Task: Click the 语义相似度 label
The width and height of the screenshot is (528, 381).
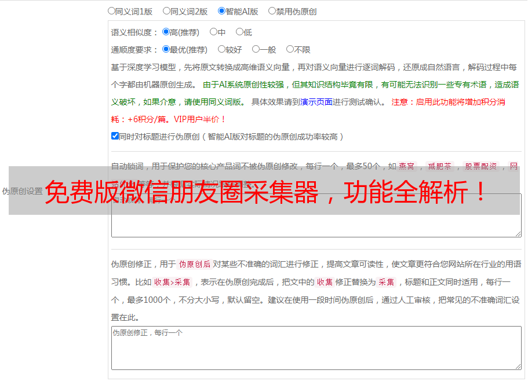Action: tap(134, 32)
